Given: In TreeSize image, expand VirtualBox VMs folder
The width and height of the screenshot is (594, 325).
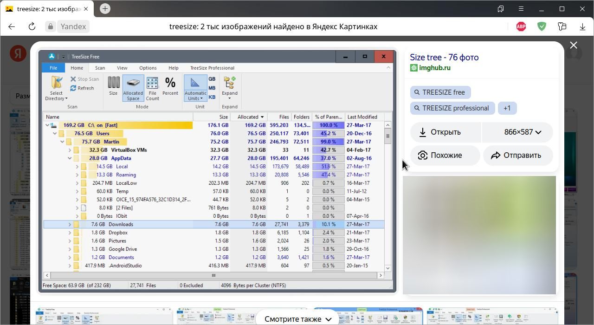Looking at the screenshot, I should pos(70,150).
